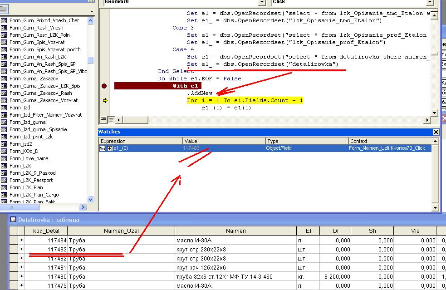Click the form icon beside Form_izd2
Viewport: 446px width, 290px height.
[x=4, y=144]
